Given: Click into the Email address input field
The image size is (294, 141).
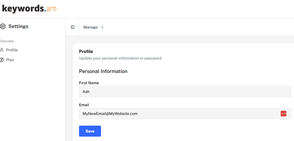Looking at the screenshot, I should coord(185,114).
